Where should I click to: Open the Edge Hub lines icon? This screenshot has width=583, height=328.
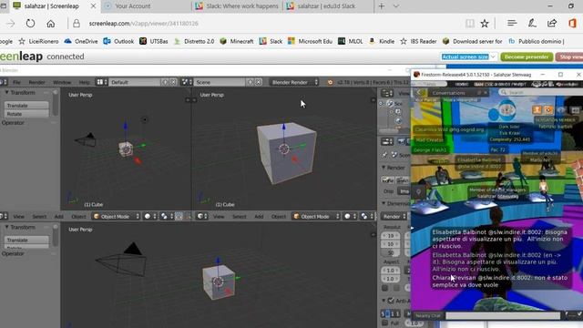512,23
